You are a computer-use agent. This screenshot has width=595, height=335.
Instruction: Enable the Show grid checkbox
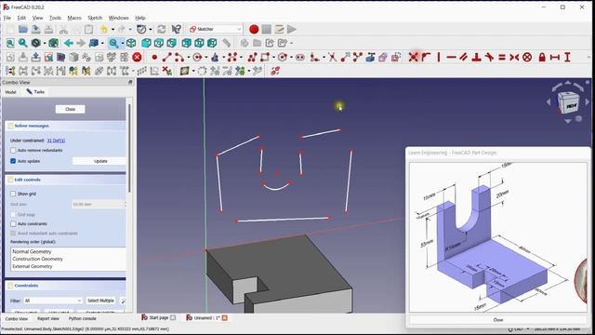[x=13, y=194]
